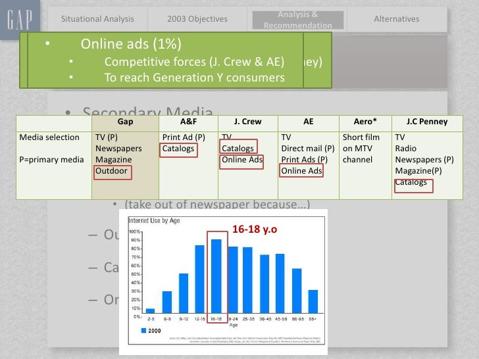Click 'Newspapers' in Gap column
The width and height of the screenshot is (479, 359).
pyautogui.click(x=118, y=149)
